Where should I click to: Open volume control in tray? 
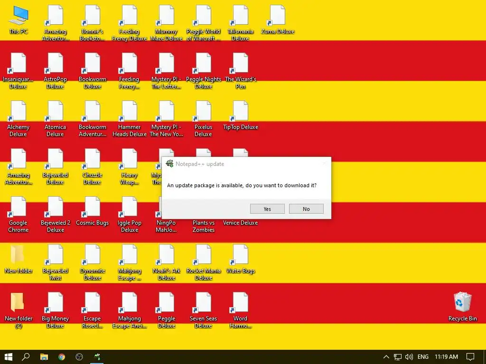tap(409, 357)
